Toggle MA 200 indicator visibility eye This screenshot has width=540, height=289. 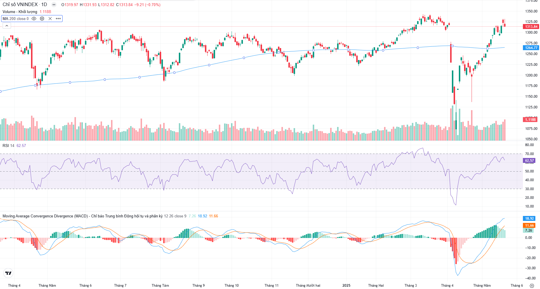pos(34,19)
